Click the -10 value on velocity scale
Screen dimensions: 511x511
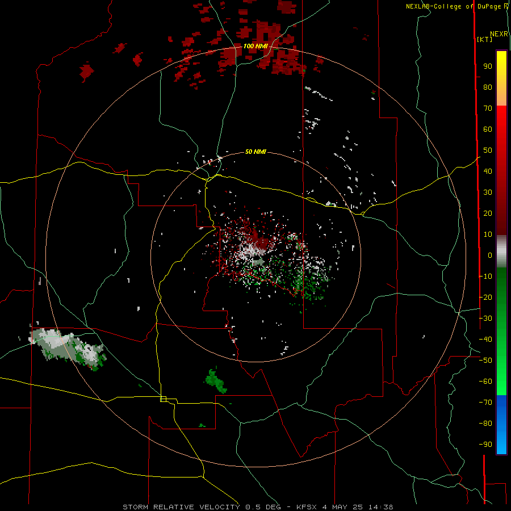[x=485, y=277]
